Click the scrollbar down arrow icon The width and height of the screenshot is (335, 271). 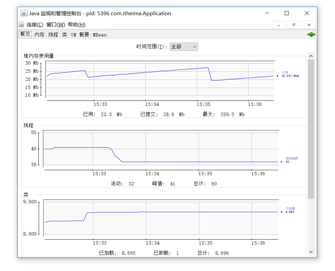(311, 252)
